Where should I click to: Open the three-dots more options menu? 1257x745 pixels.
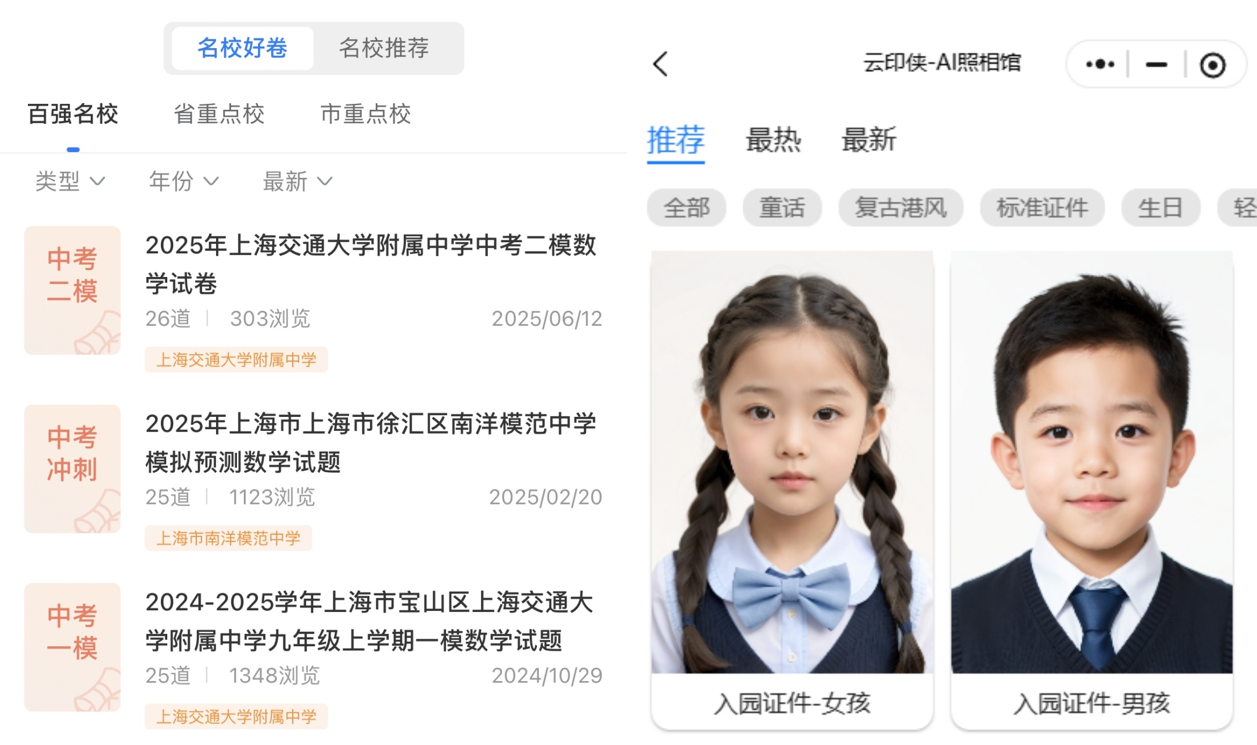point(1100,64)
